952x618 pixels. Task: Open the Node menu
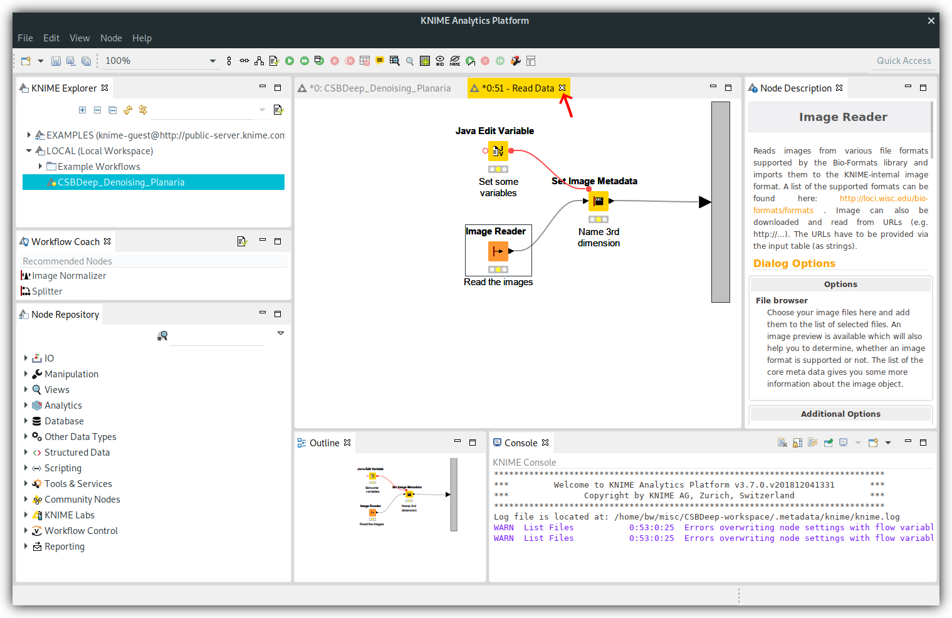click(x=111, y=38)
